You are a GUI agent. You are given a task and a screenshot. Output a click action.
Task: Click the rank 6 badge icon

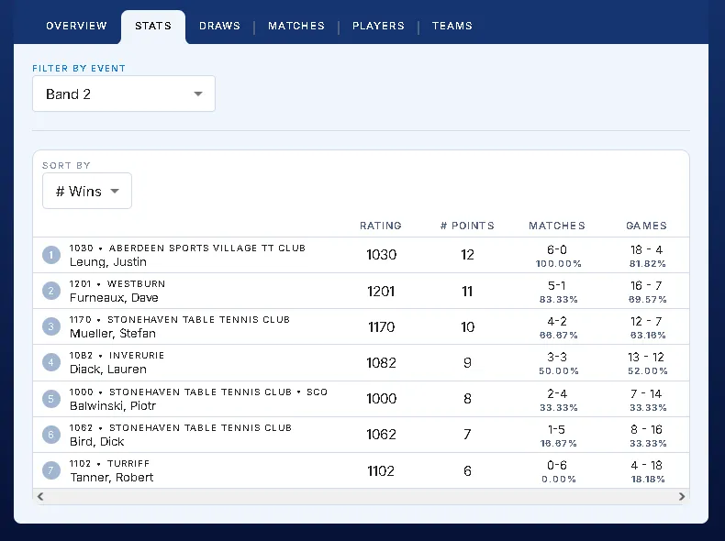pos(51,435)
